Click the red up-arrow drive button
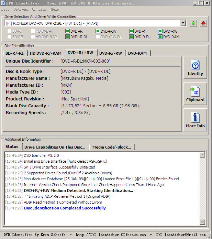Screen dimensions: 212x239 click(x=203, y=23)
